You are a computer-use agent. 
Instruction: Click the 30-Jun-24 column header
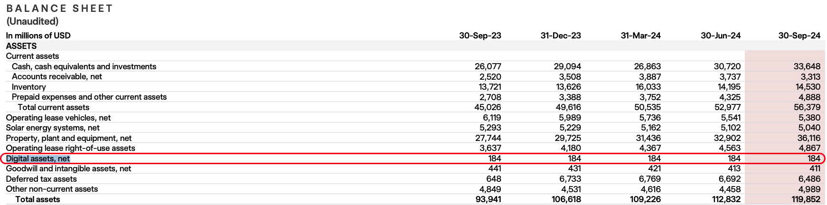coord(721,36)
